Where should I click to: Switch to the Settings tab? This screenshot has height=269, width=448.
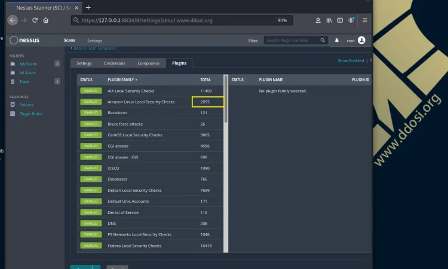pyautogui.click(x=84, y=63)
